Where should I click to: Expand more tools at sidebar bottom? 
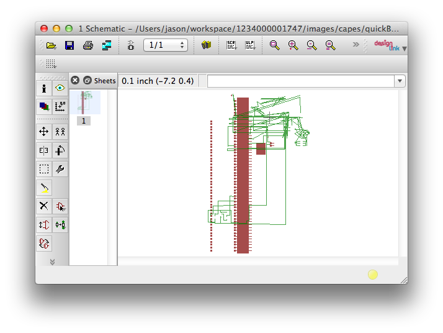pos(52,262)
